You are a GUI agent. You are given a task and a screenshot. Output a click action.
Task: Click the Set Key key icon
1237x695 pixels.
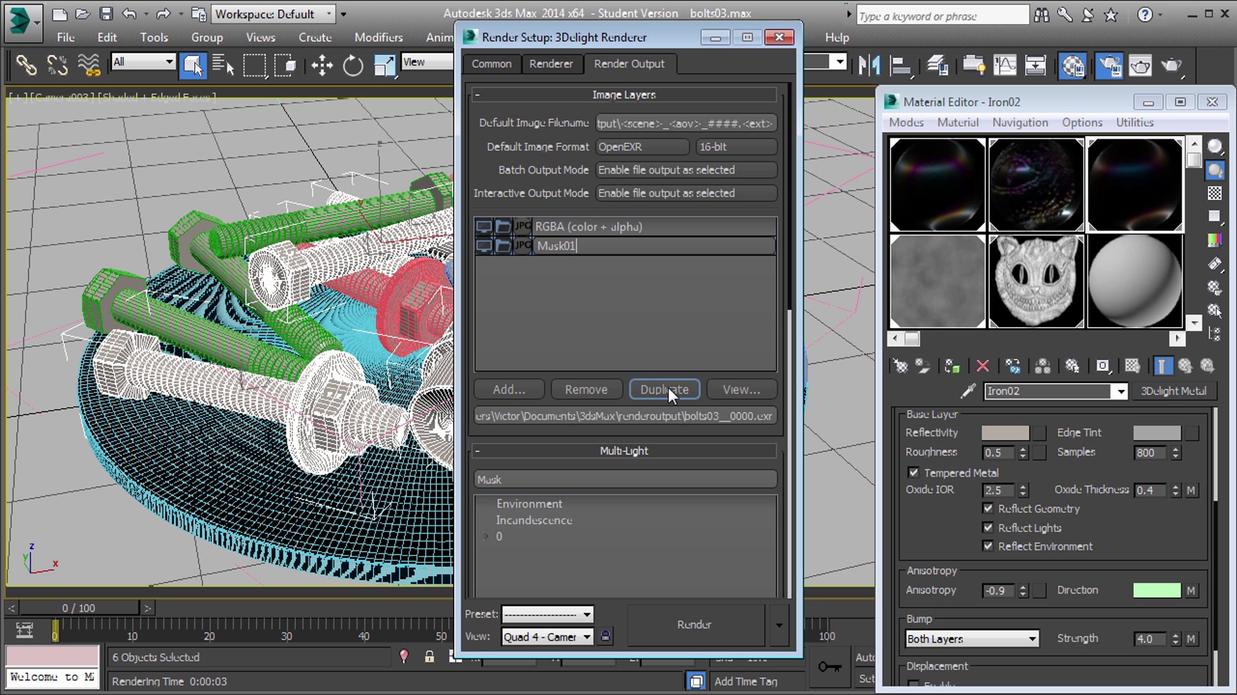point(829,667)
